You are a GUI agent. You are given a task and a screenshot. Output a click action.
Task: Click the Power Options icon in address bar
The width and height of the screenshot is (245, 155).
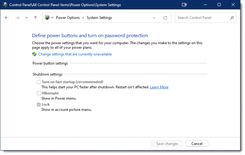click(47, 18)
